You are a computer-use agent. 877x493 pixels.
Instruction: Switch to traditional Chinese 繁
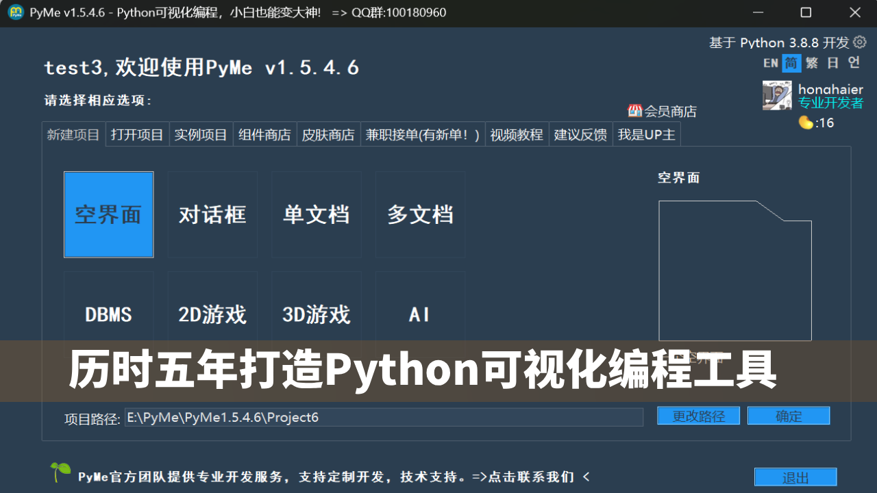(x=811, y=63)
